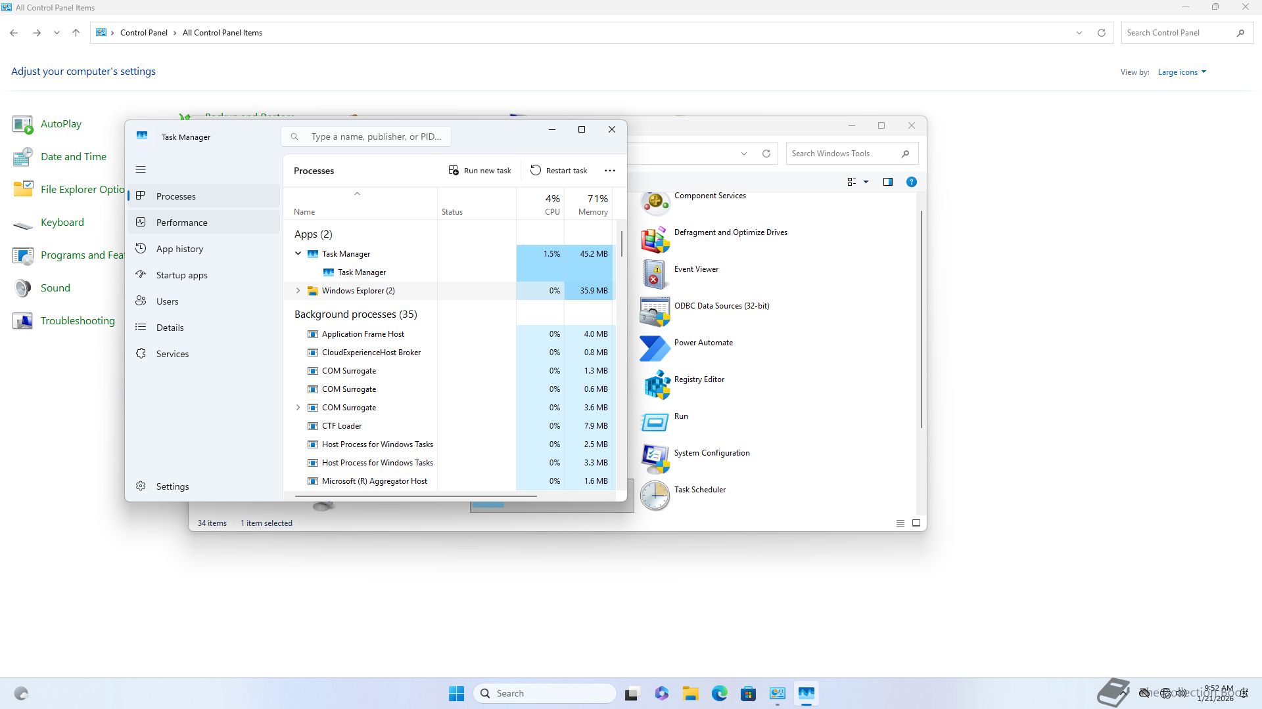Image resolution: width=1262 pixels, height=709 pixels.
Task: Click Restart task button
Action: pyautogui.click(x=559, y=171)
